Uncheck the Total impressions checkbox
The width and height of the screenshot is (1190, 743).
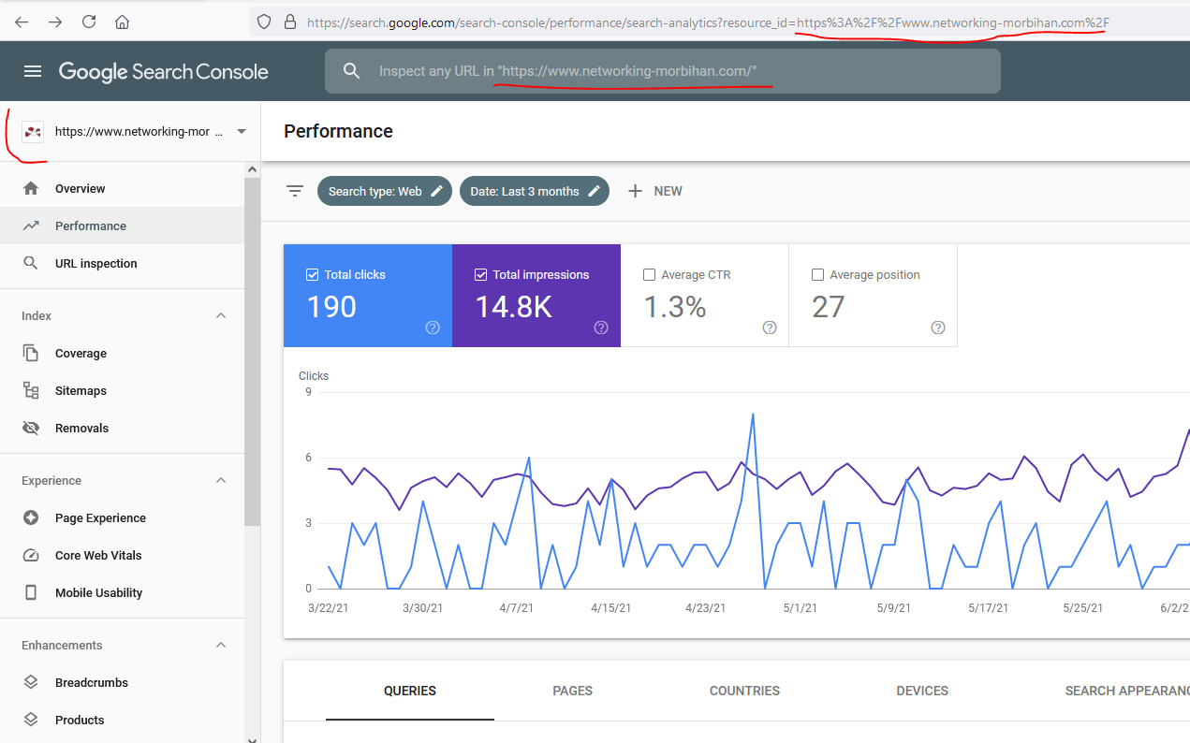click(481, 275)
